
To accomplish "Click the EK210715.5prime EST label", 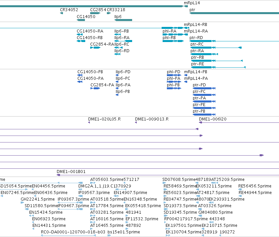I will 219,226.
